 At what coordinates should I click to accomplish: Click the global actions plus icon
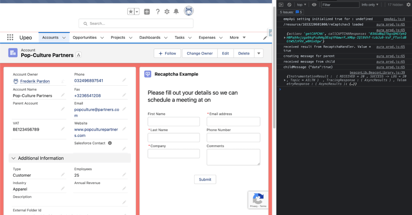coord(147,11)
